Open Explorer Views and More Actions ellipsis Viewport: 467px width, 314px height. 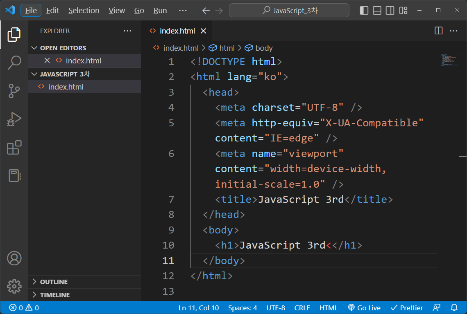pos(127,31)
